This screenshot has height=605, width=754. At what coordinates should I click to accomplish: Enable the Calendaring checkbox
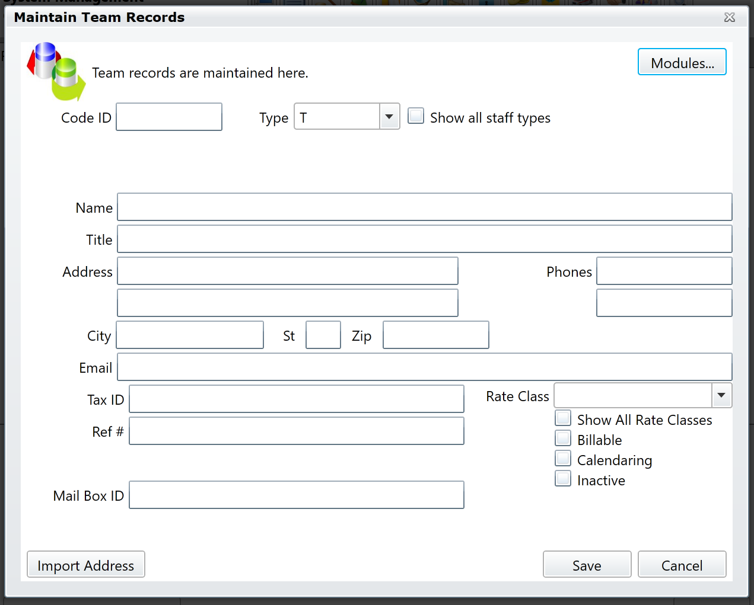pyautogui.click(x=563, y=459)
